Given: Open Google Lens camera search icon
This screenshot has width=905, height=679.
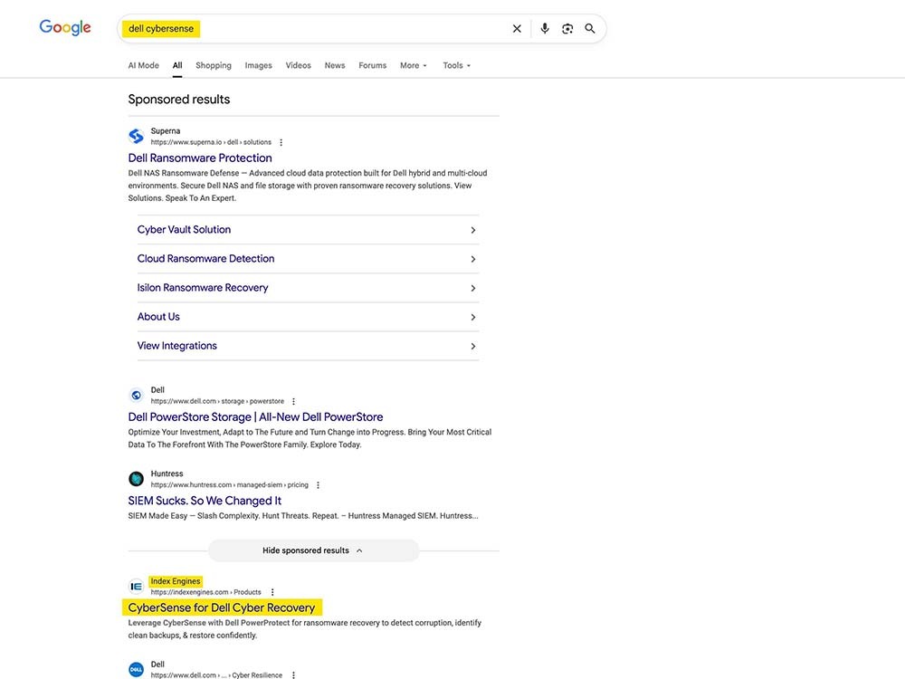Looking at the screenshot, I should point(567,29).
